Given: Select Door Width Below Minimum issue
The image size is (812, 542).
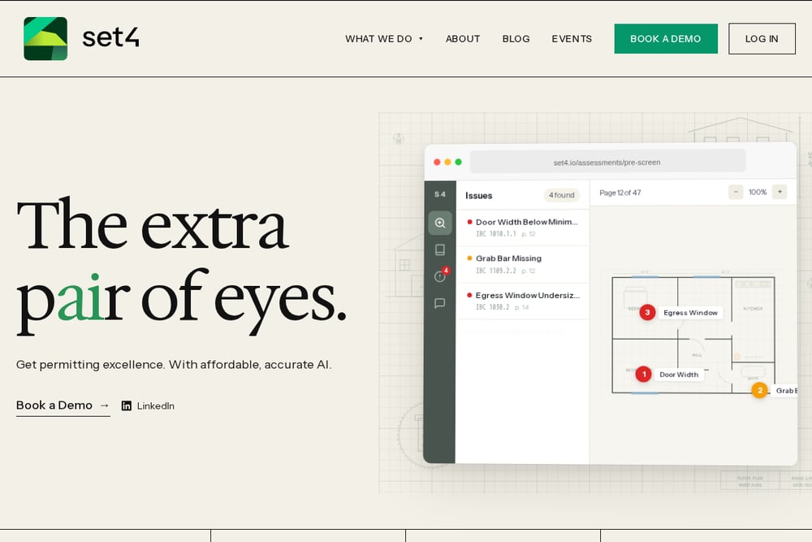Looking at the screenshot, I should coord(522,228).
